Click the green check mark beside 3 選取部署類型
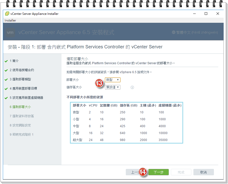The image size is (228, 184). 6,80
